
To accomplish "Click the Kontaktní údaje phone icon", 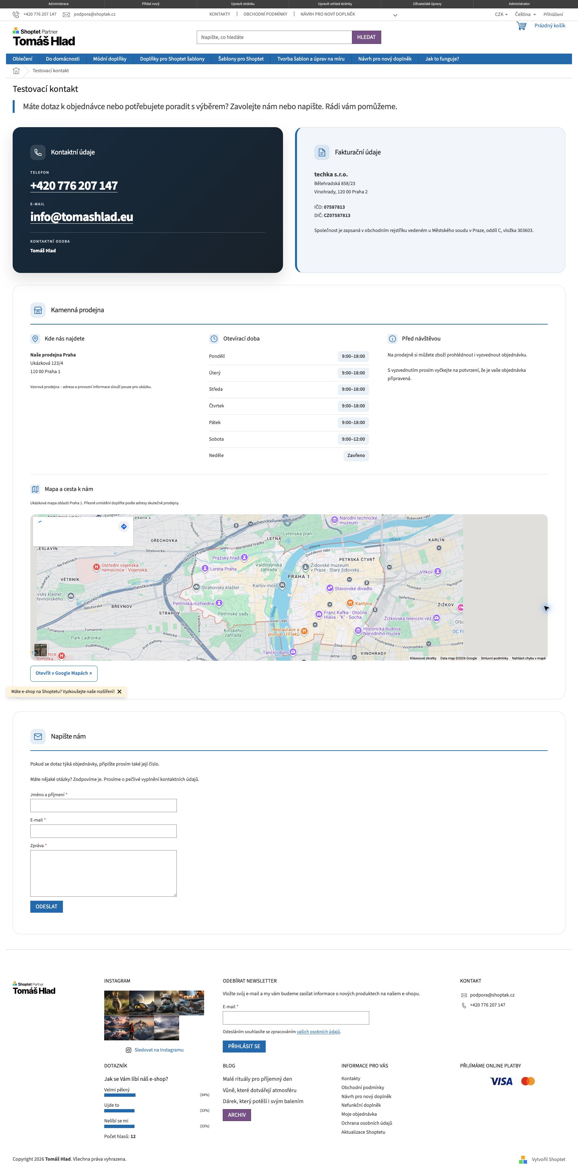I will [x=38, y=152].
